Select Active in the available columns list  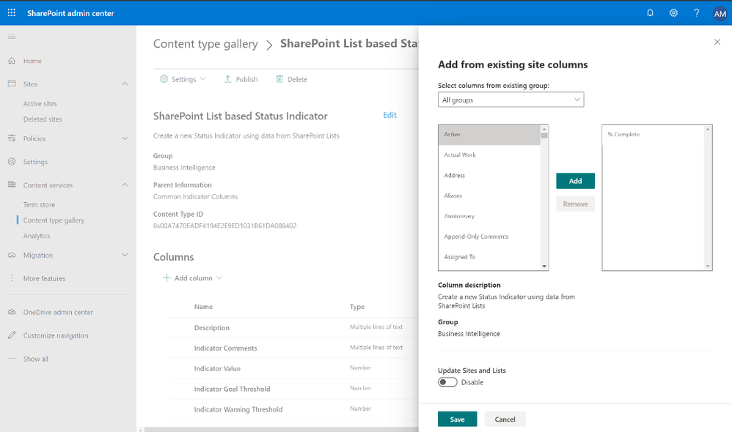point(489,135)
